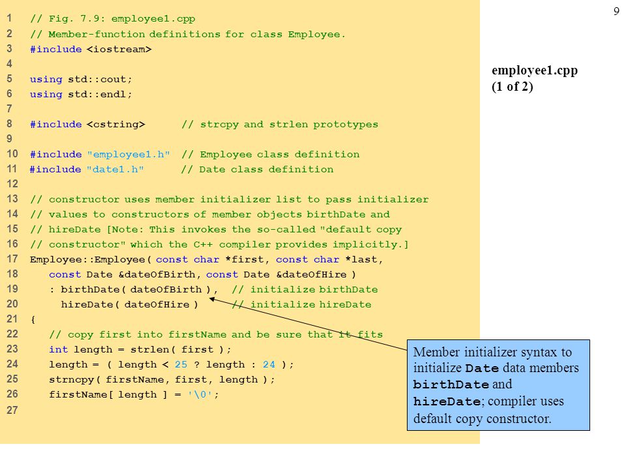Click 'const char *first,' on line 17
The image size is (626, 470).
(212, 259)
